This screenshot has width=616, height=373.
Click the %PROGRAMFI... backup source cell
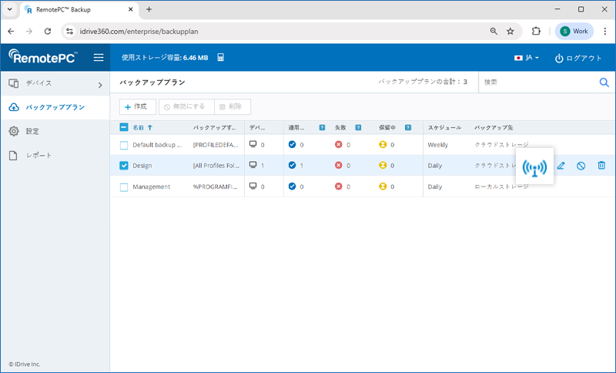(216, 186)
